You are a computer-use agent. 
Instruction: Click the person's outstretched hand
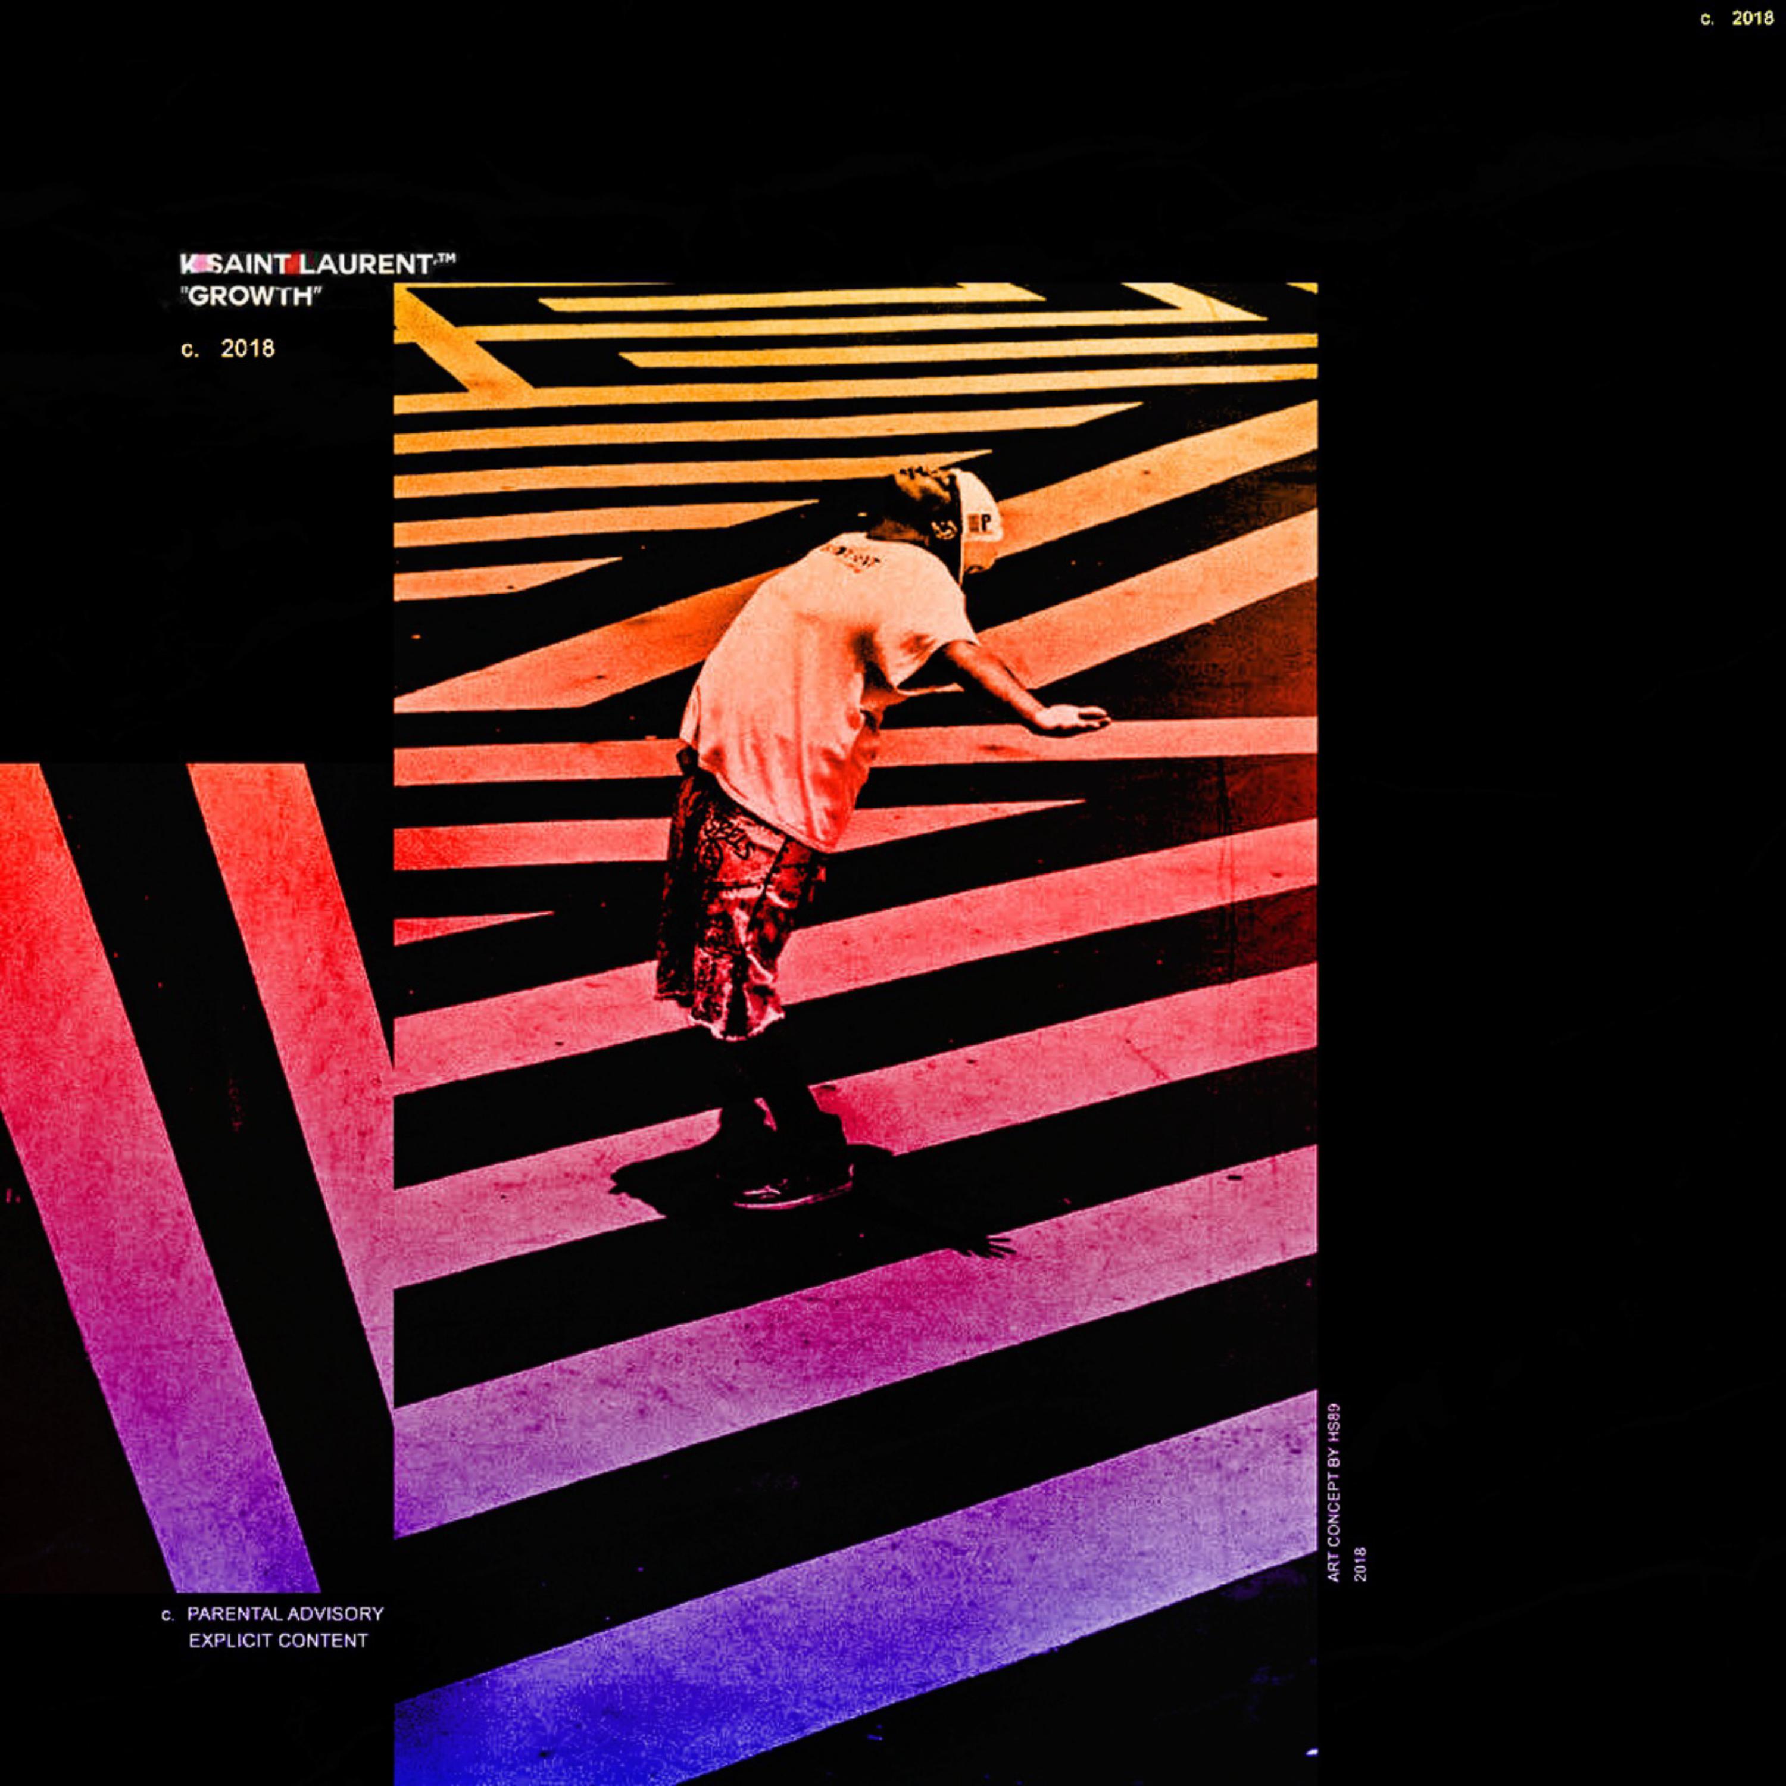pyautogui.click(x=1072, y=716)
